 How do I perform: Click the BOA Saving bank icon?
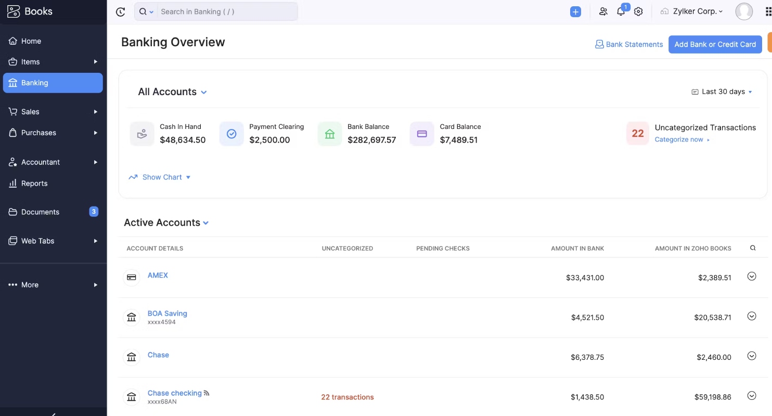click(x=132, y=317)
